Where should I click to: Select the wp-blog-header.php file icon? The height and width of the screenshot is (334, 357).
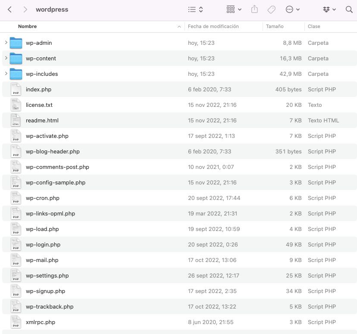point(16,151)
